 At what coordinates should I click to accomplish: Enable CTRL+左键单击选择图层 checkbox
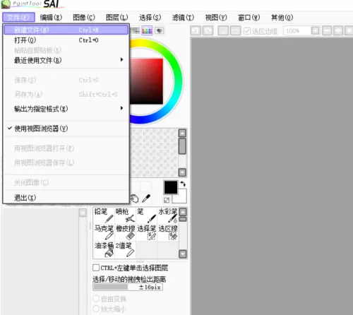pyautogui.click(x=96, y=268)
